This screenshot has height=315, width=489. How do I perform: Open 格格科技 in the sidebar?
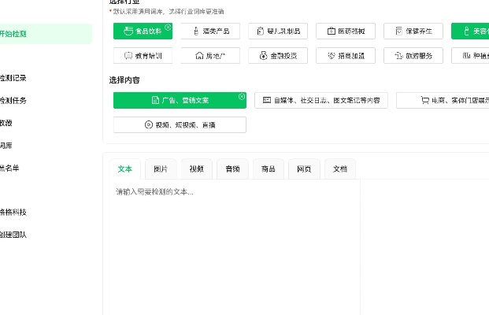[x=13, y=213]
